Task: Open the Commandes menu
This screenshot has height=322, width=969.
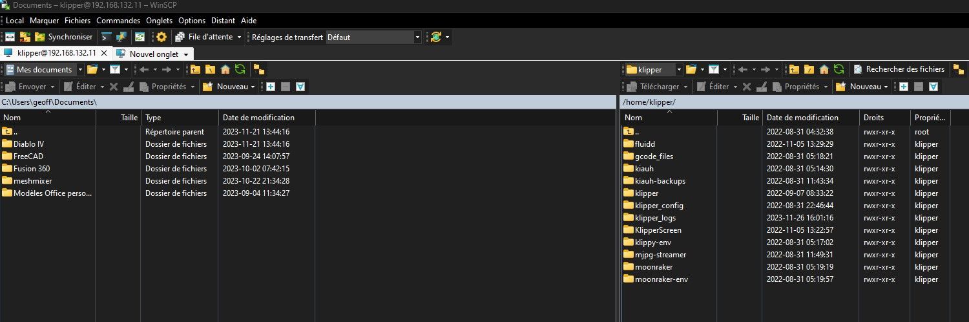Action: [x=118, y=21]
